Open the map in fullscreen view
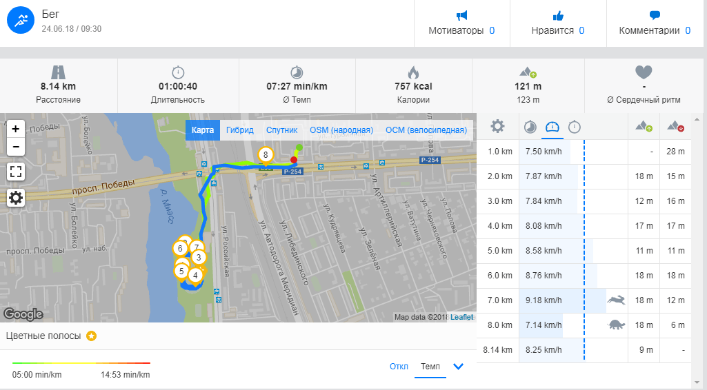707x390 pixels. [16, 172]
